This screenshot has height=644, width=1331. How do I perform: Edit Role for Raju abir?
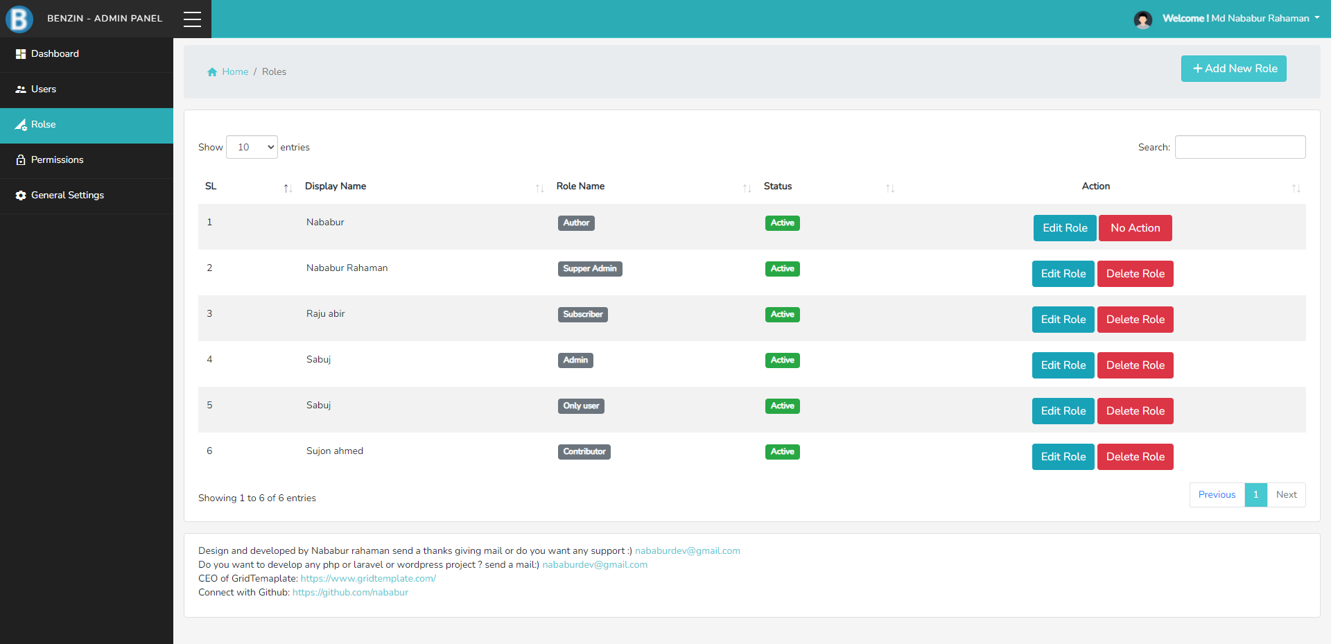tap(1063, 320)
